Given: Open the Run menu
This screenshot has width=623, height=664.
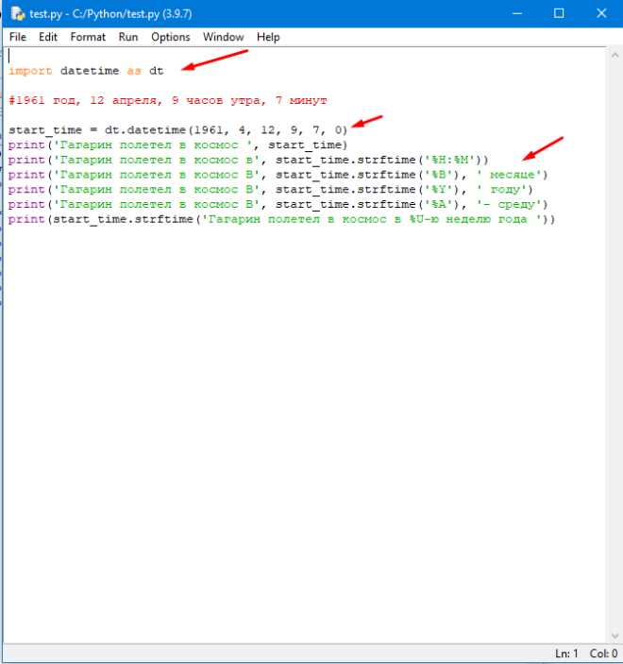Looking at the screenshot, I should coord(127,37).
